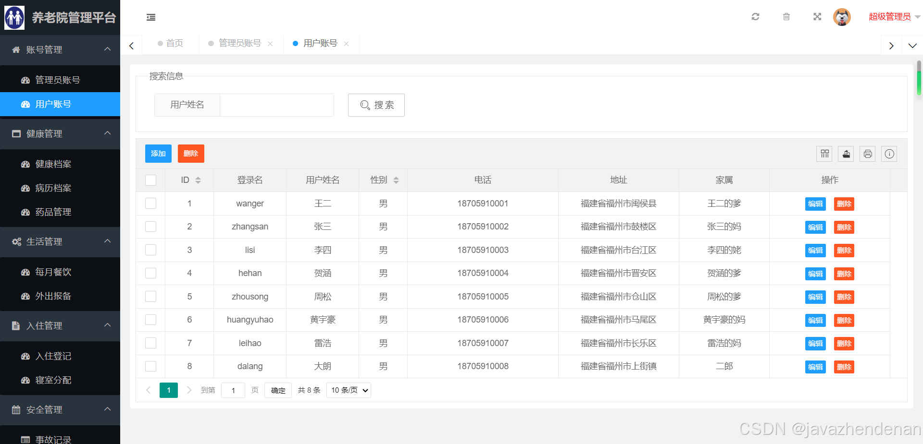Click the 搜索 button
Screen dimensions: 923x444
pyautogui.click(x=376, y=105)
